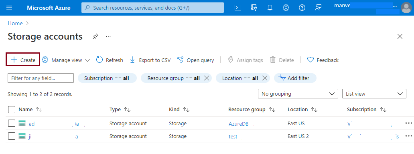Expand the List view dropdown
Image resolution: width=414 pixels, height=154 pixels.
374,94
